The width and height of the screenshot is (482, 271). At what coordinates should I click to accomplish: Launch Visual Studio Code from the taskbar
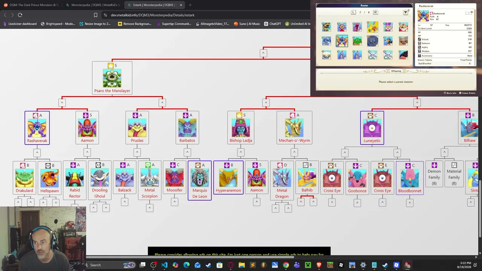pyautogui.click(x=164, y=265)
